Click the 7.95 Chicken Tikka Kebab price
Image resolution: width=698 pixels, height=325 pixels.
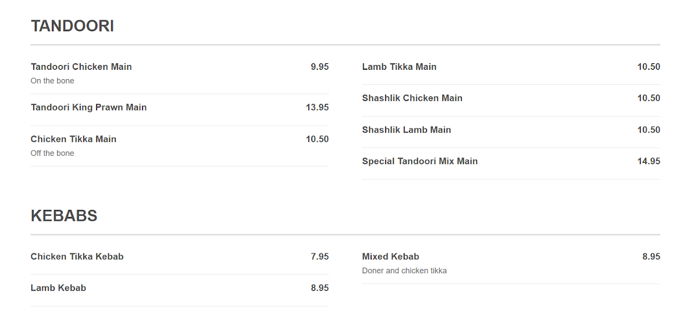(x=319, y=256)
